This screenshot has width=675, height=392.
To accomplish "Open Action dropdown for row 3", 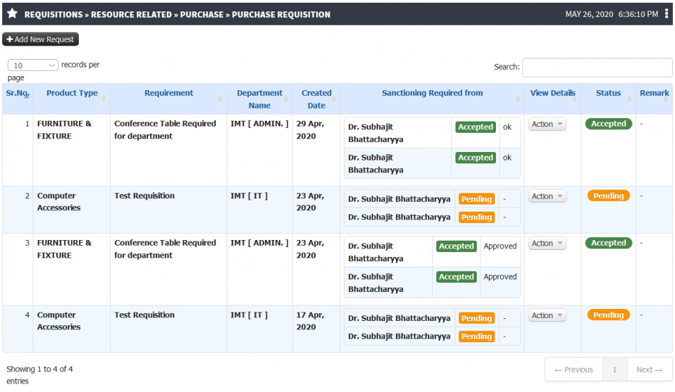I will click(547, 244).
